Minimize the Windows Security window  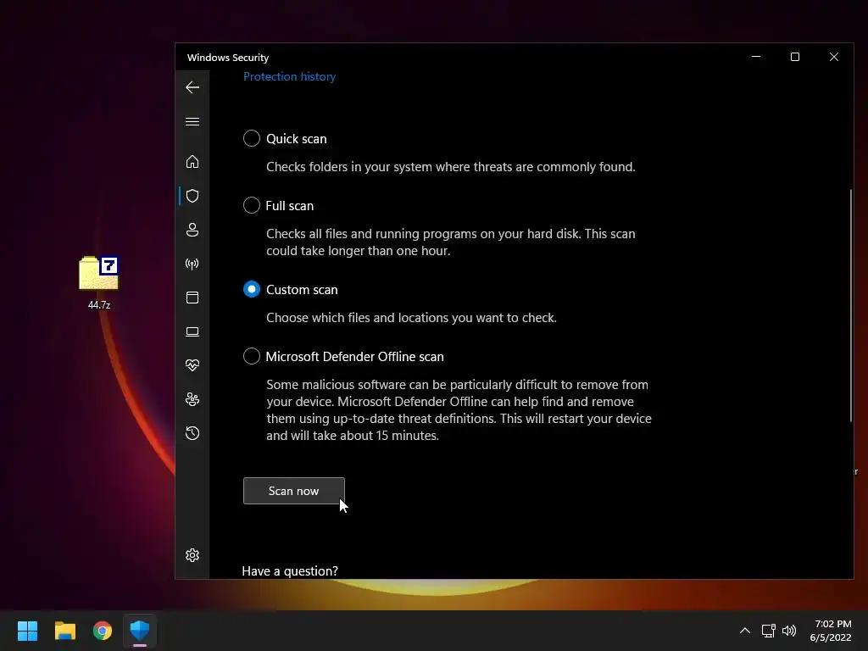756,57
